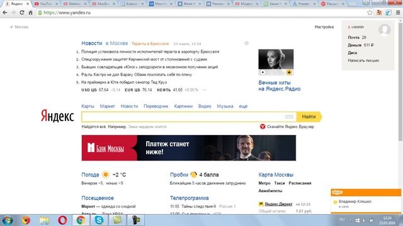Open Яндекс.Директ link
This screenshot has width=403, height=226.
[278, 204]
